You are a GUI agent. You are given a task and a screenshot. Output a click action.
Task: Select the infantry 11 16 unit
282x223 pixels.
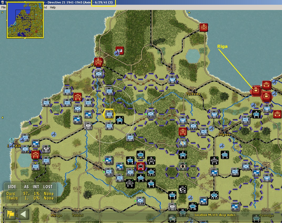click(78, 108)
